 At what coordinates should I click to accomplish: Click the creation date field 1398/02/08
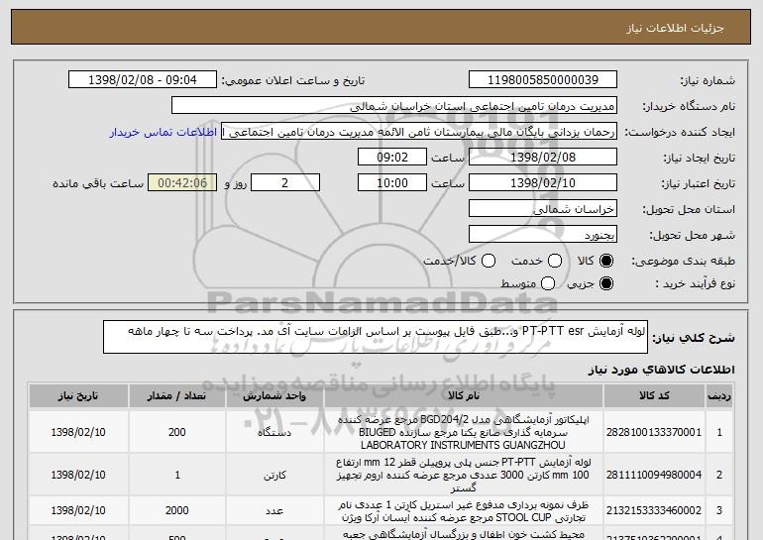(x=543, y=158)
